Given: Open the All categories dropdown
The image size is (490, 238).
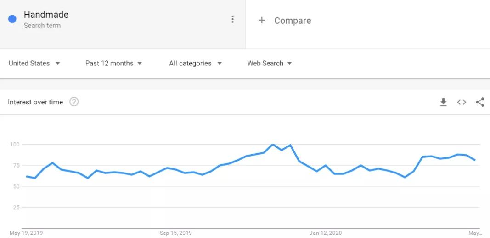Looking at the screenshot, I should coord(196,64).
